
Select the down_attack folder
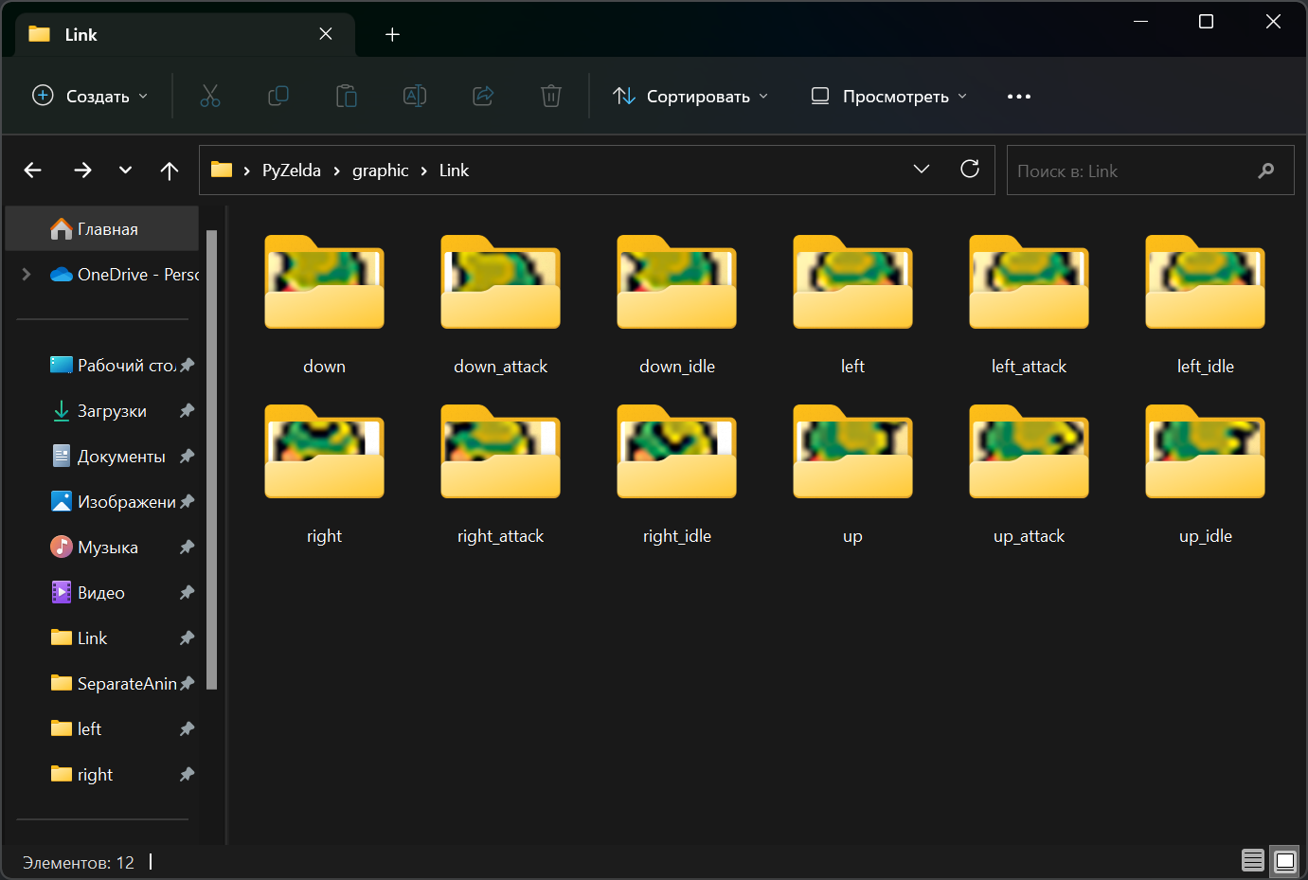pos(500,305)
